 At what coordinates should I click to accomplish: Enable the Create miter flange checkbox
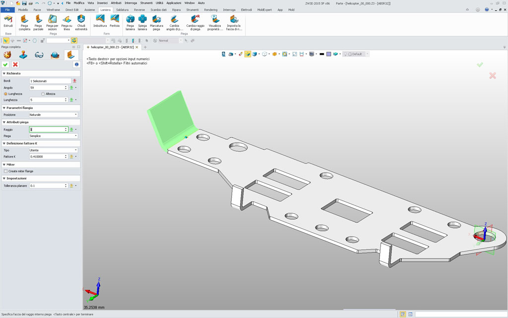click(x=6, y=171)
